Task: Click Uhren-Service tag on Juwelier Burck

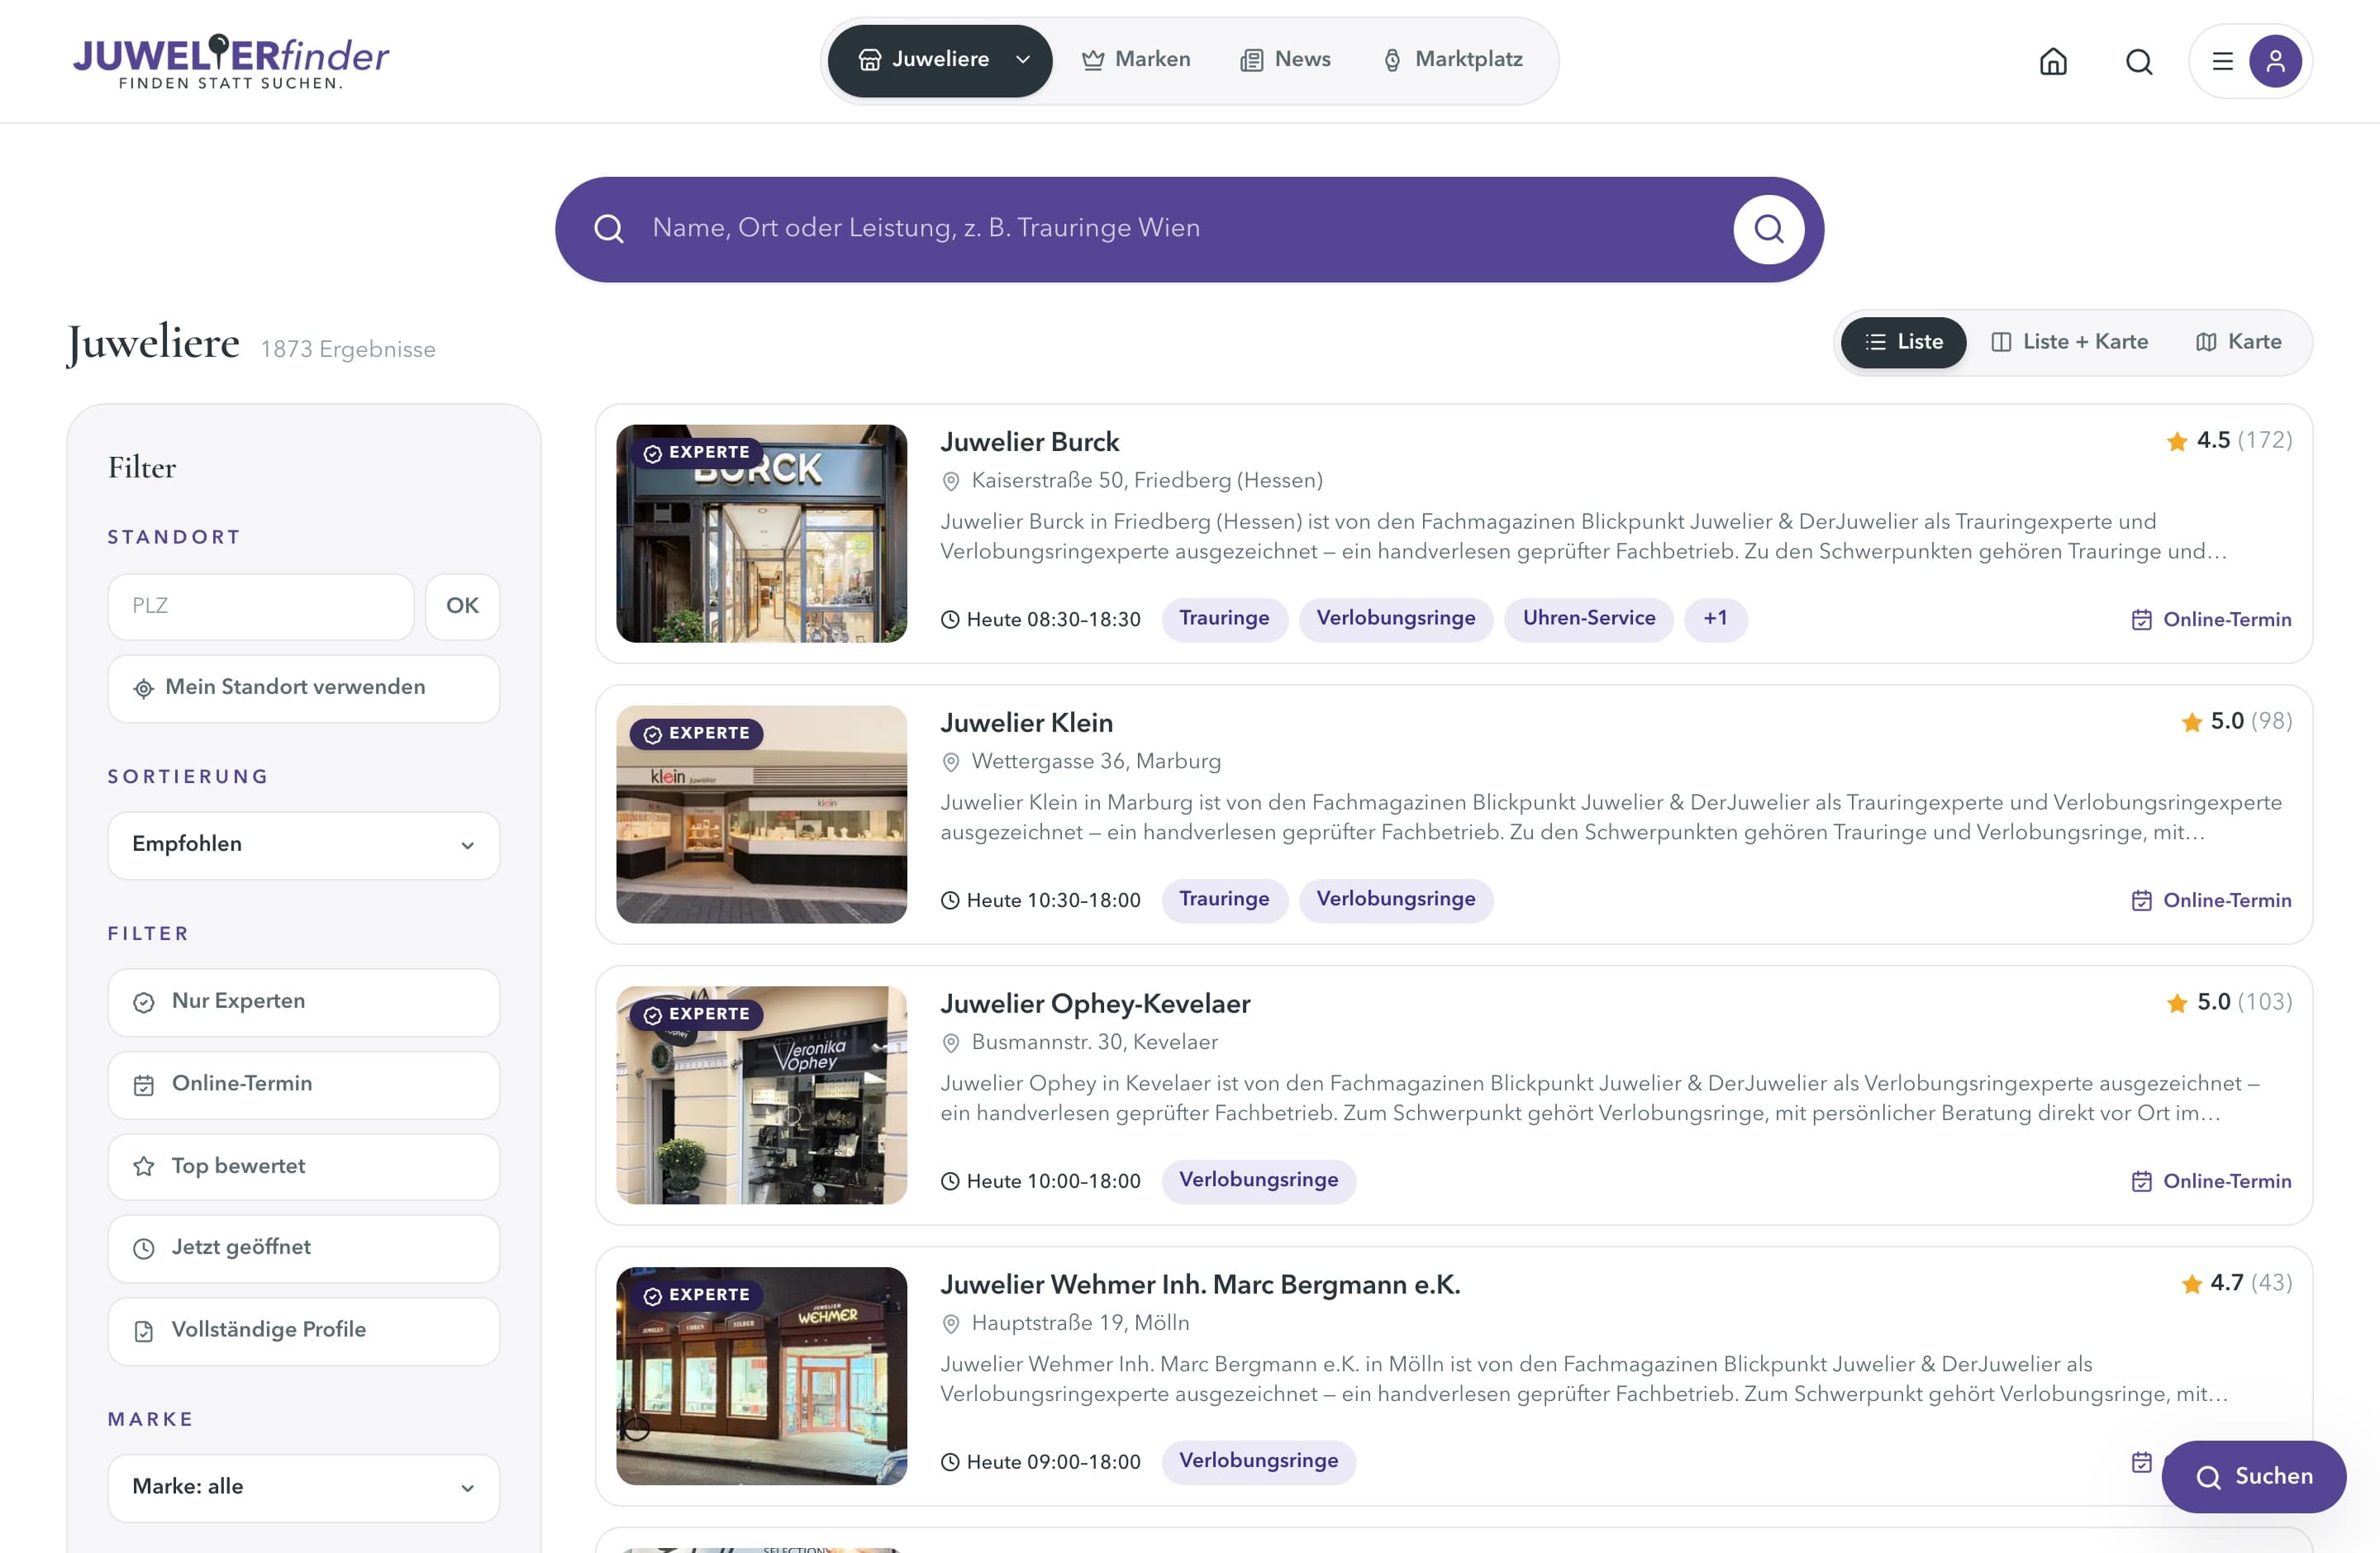Action: click(1589, 619)
